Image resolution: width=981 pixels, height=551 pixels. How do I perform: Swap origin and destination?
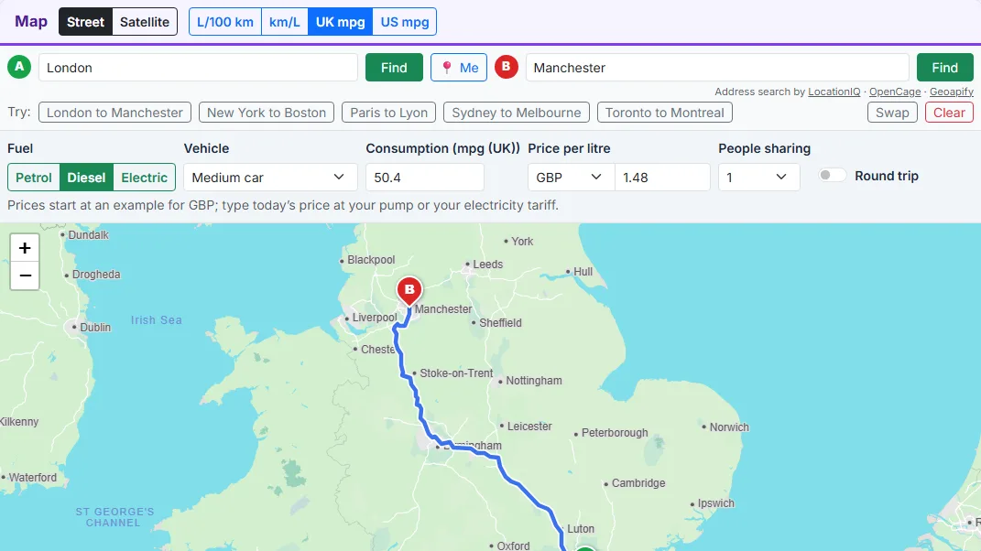pos(892,113)
